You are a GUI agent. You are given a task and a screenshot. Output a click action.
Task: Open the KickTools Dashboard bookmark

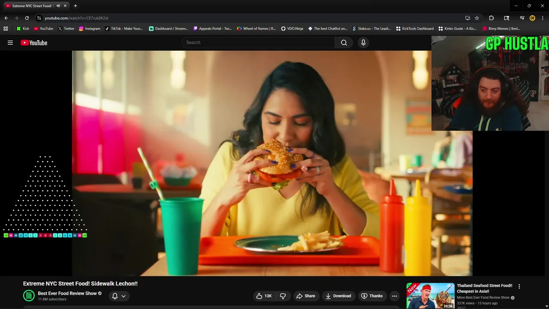[415, 29]
